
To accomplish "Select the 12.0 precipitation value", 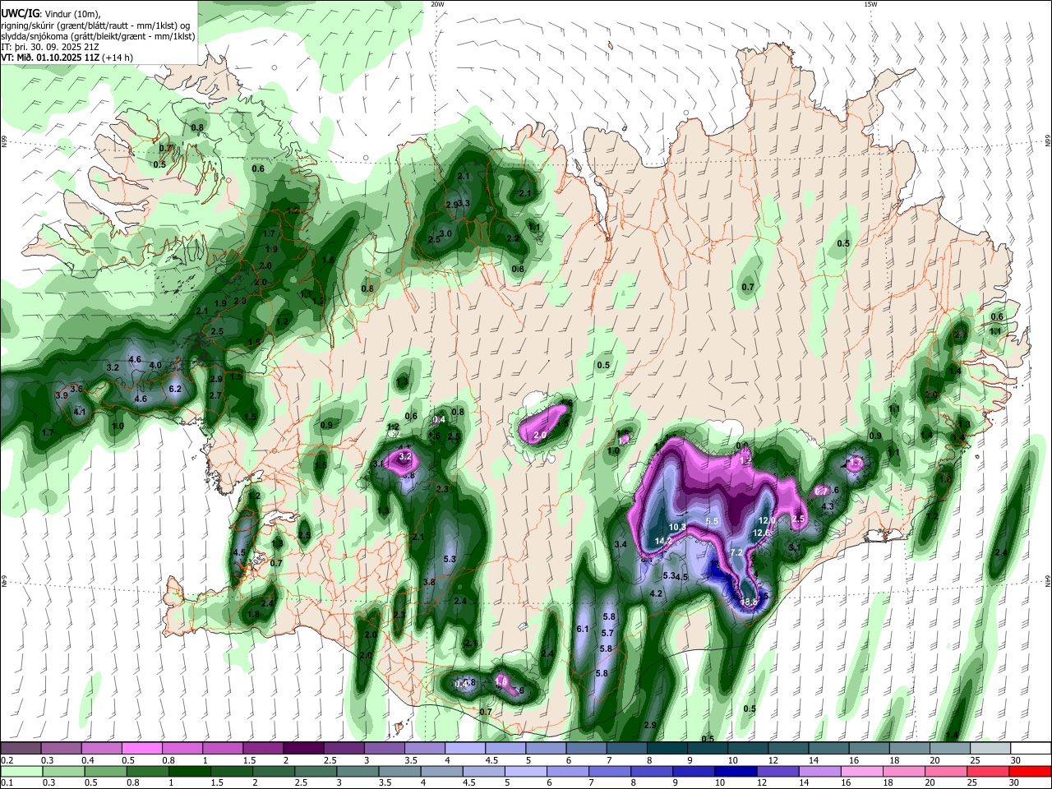I will point(767,520).
